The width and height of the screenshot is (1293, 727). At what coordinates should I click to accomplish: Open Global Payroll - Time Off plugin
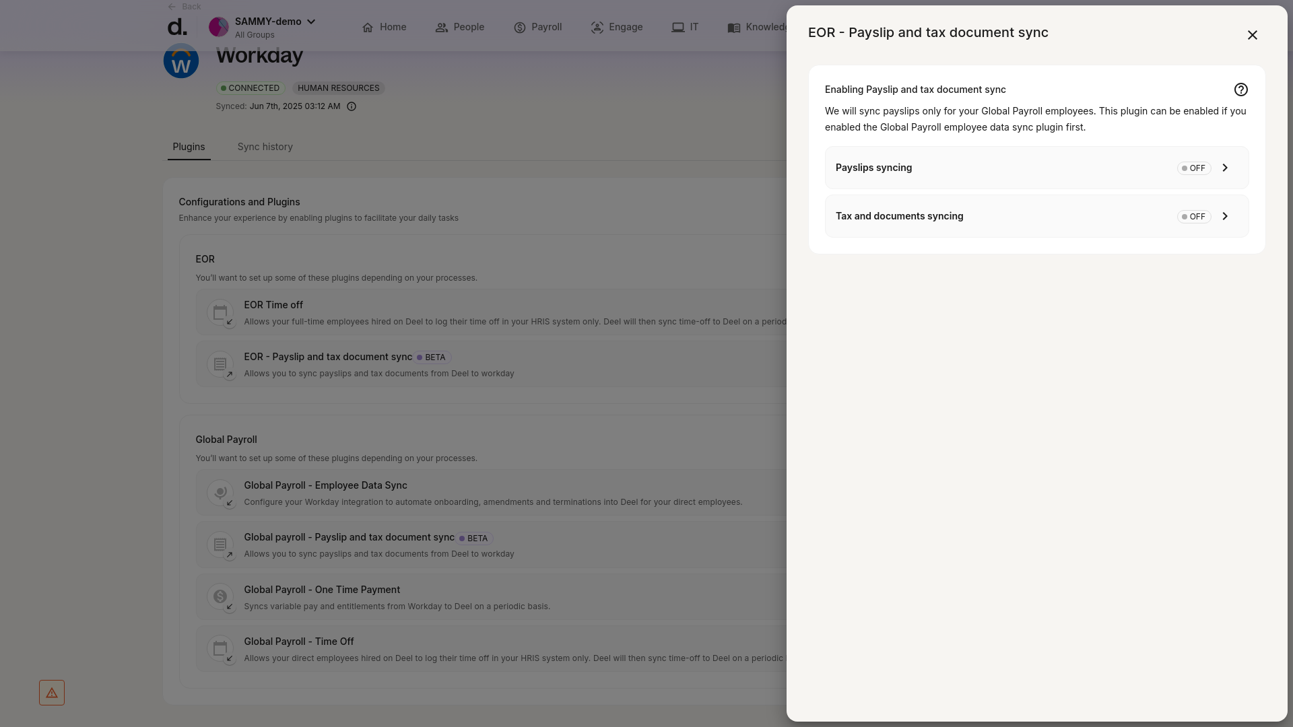pos(491,649)
